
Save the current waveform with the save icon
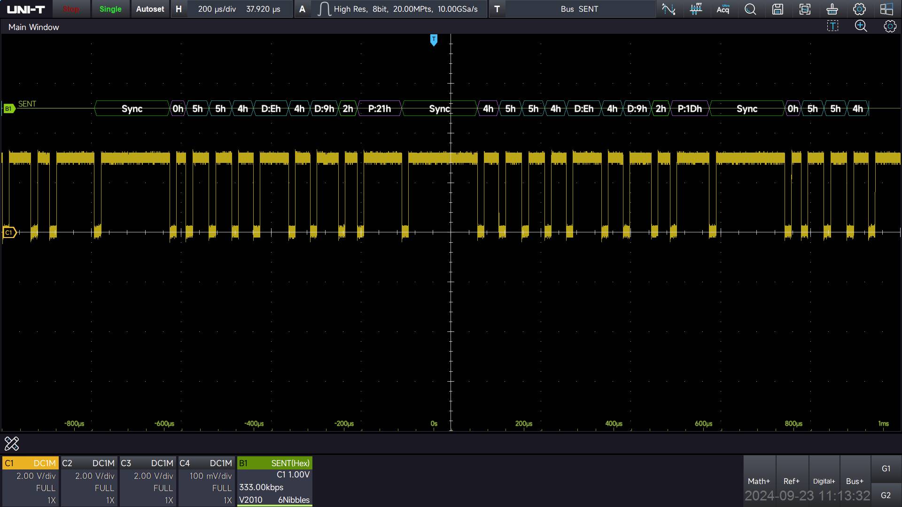point(778,9)
